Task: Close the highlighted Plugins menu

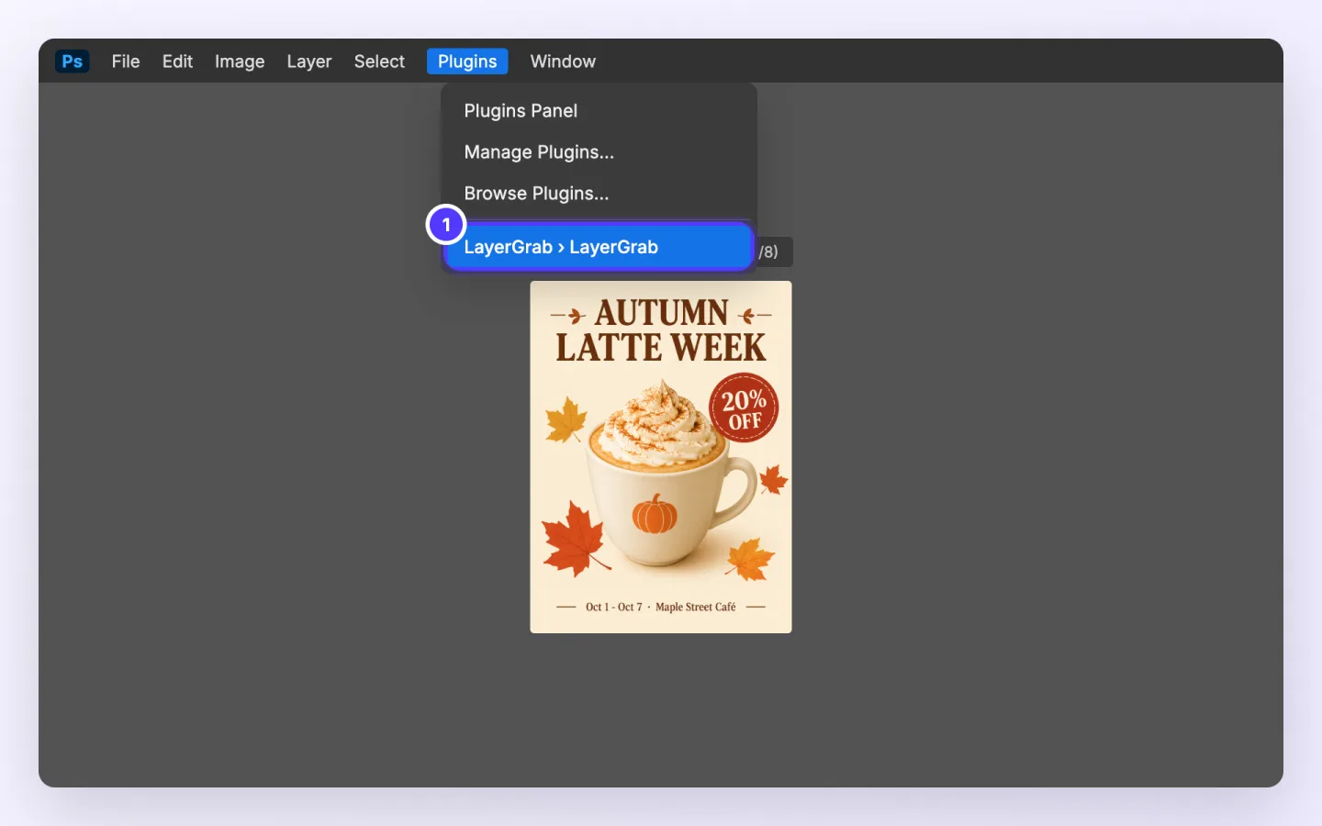Action: tap(467, 61)
